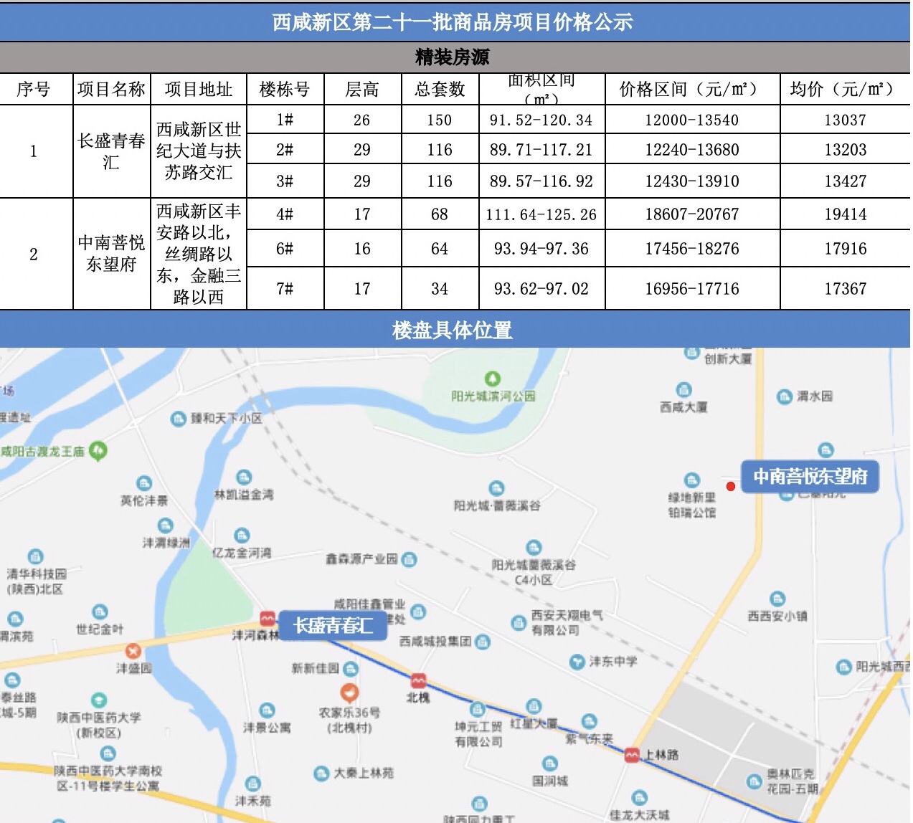This screenshot has width=913, height=823.
Task: Click the title 西咸新区第二十一批商品房项目价格公示
Action: coord(453,22)
